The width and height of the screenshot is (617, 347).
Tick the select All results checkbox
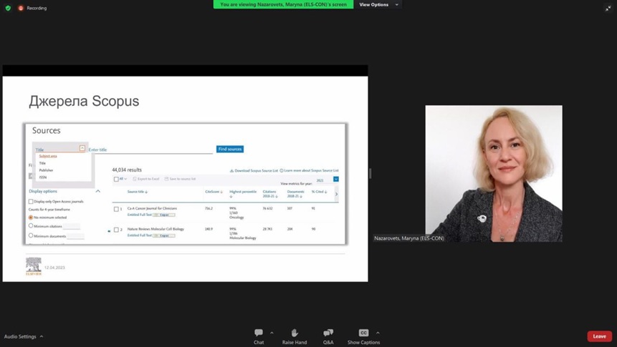[x=116, y=179]
